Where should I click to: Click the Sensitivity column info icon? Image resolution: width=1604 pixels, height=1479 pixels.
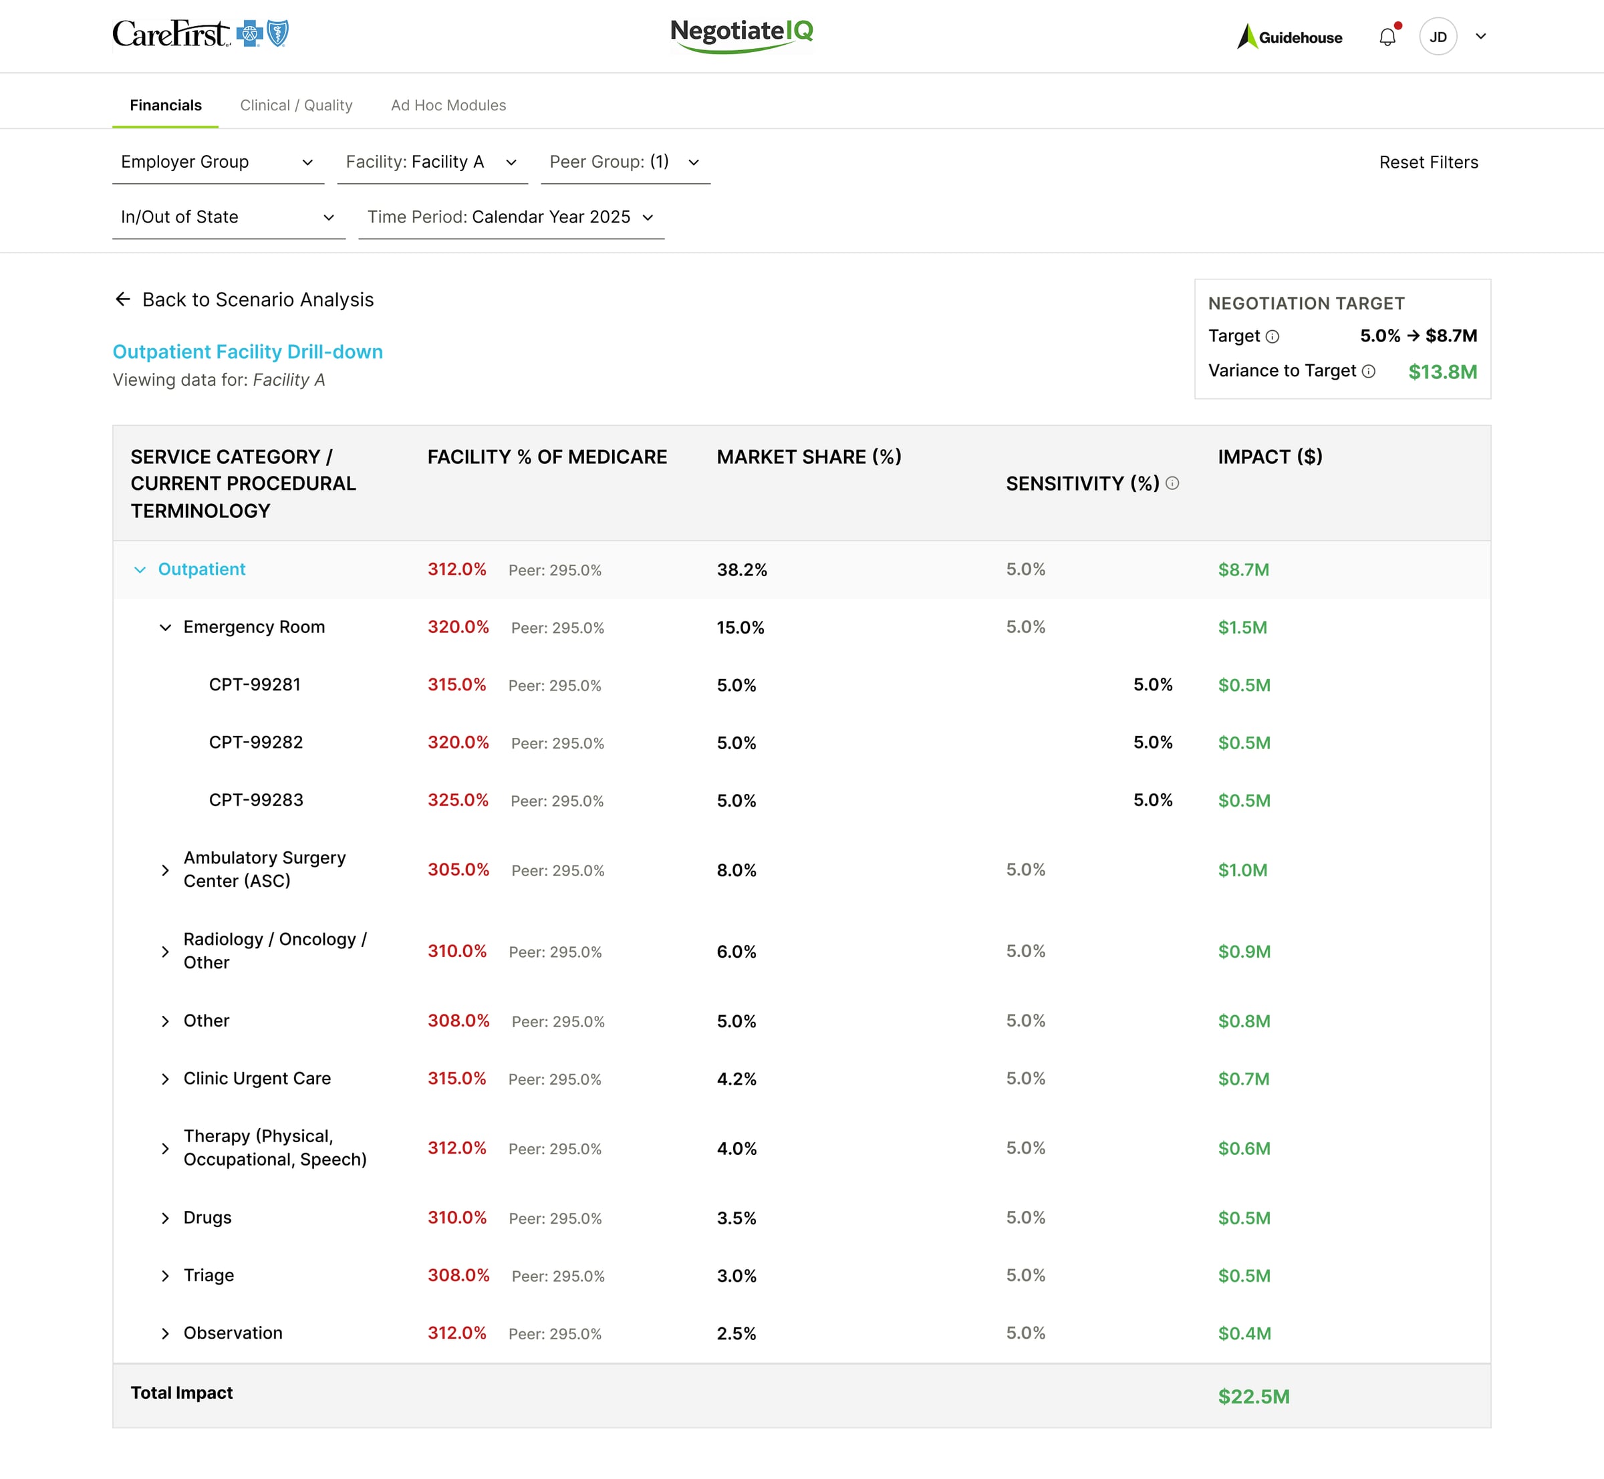(1172, 483)
